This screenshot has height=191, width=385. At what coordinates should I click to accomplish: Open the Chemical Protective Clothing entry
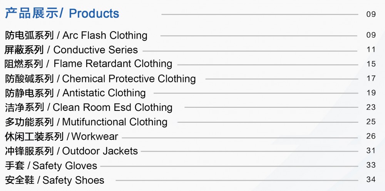(100, 79)
